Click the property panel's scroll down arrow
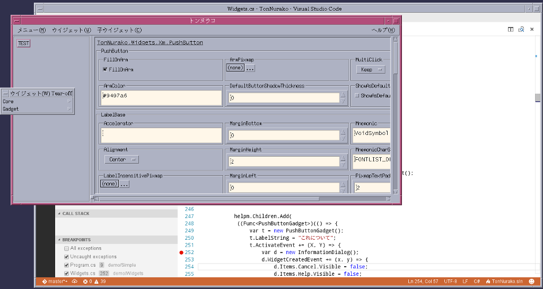543x289 pixels. (396, 192)
